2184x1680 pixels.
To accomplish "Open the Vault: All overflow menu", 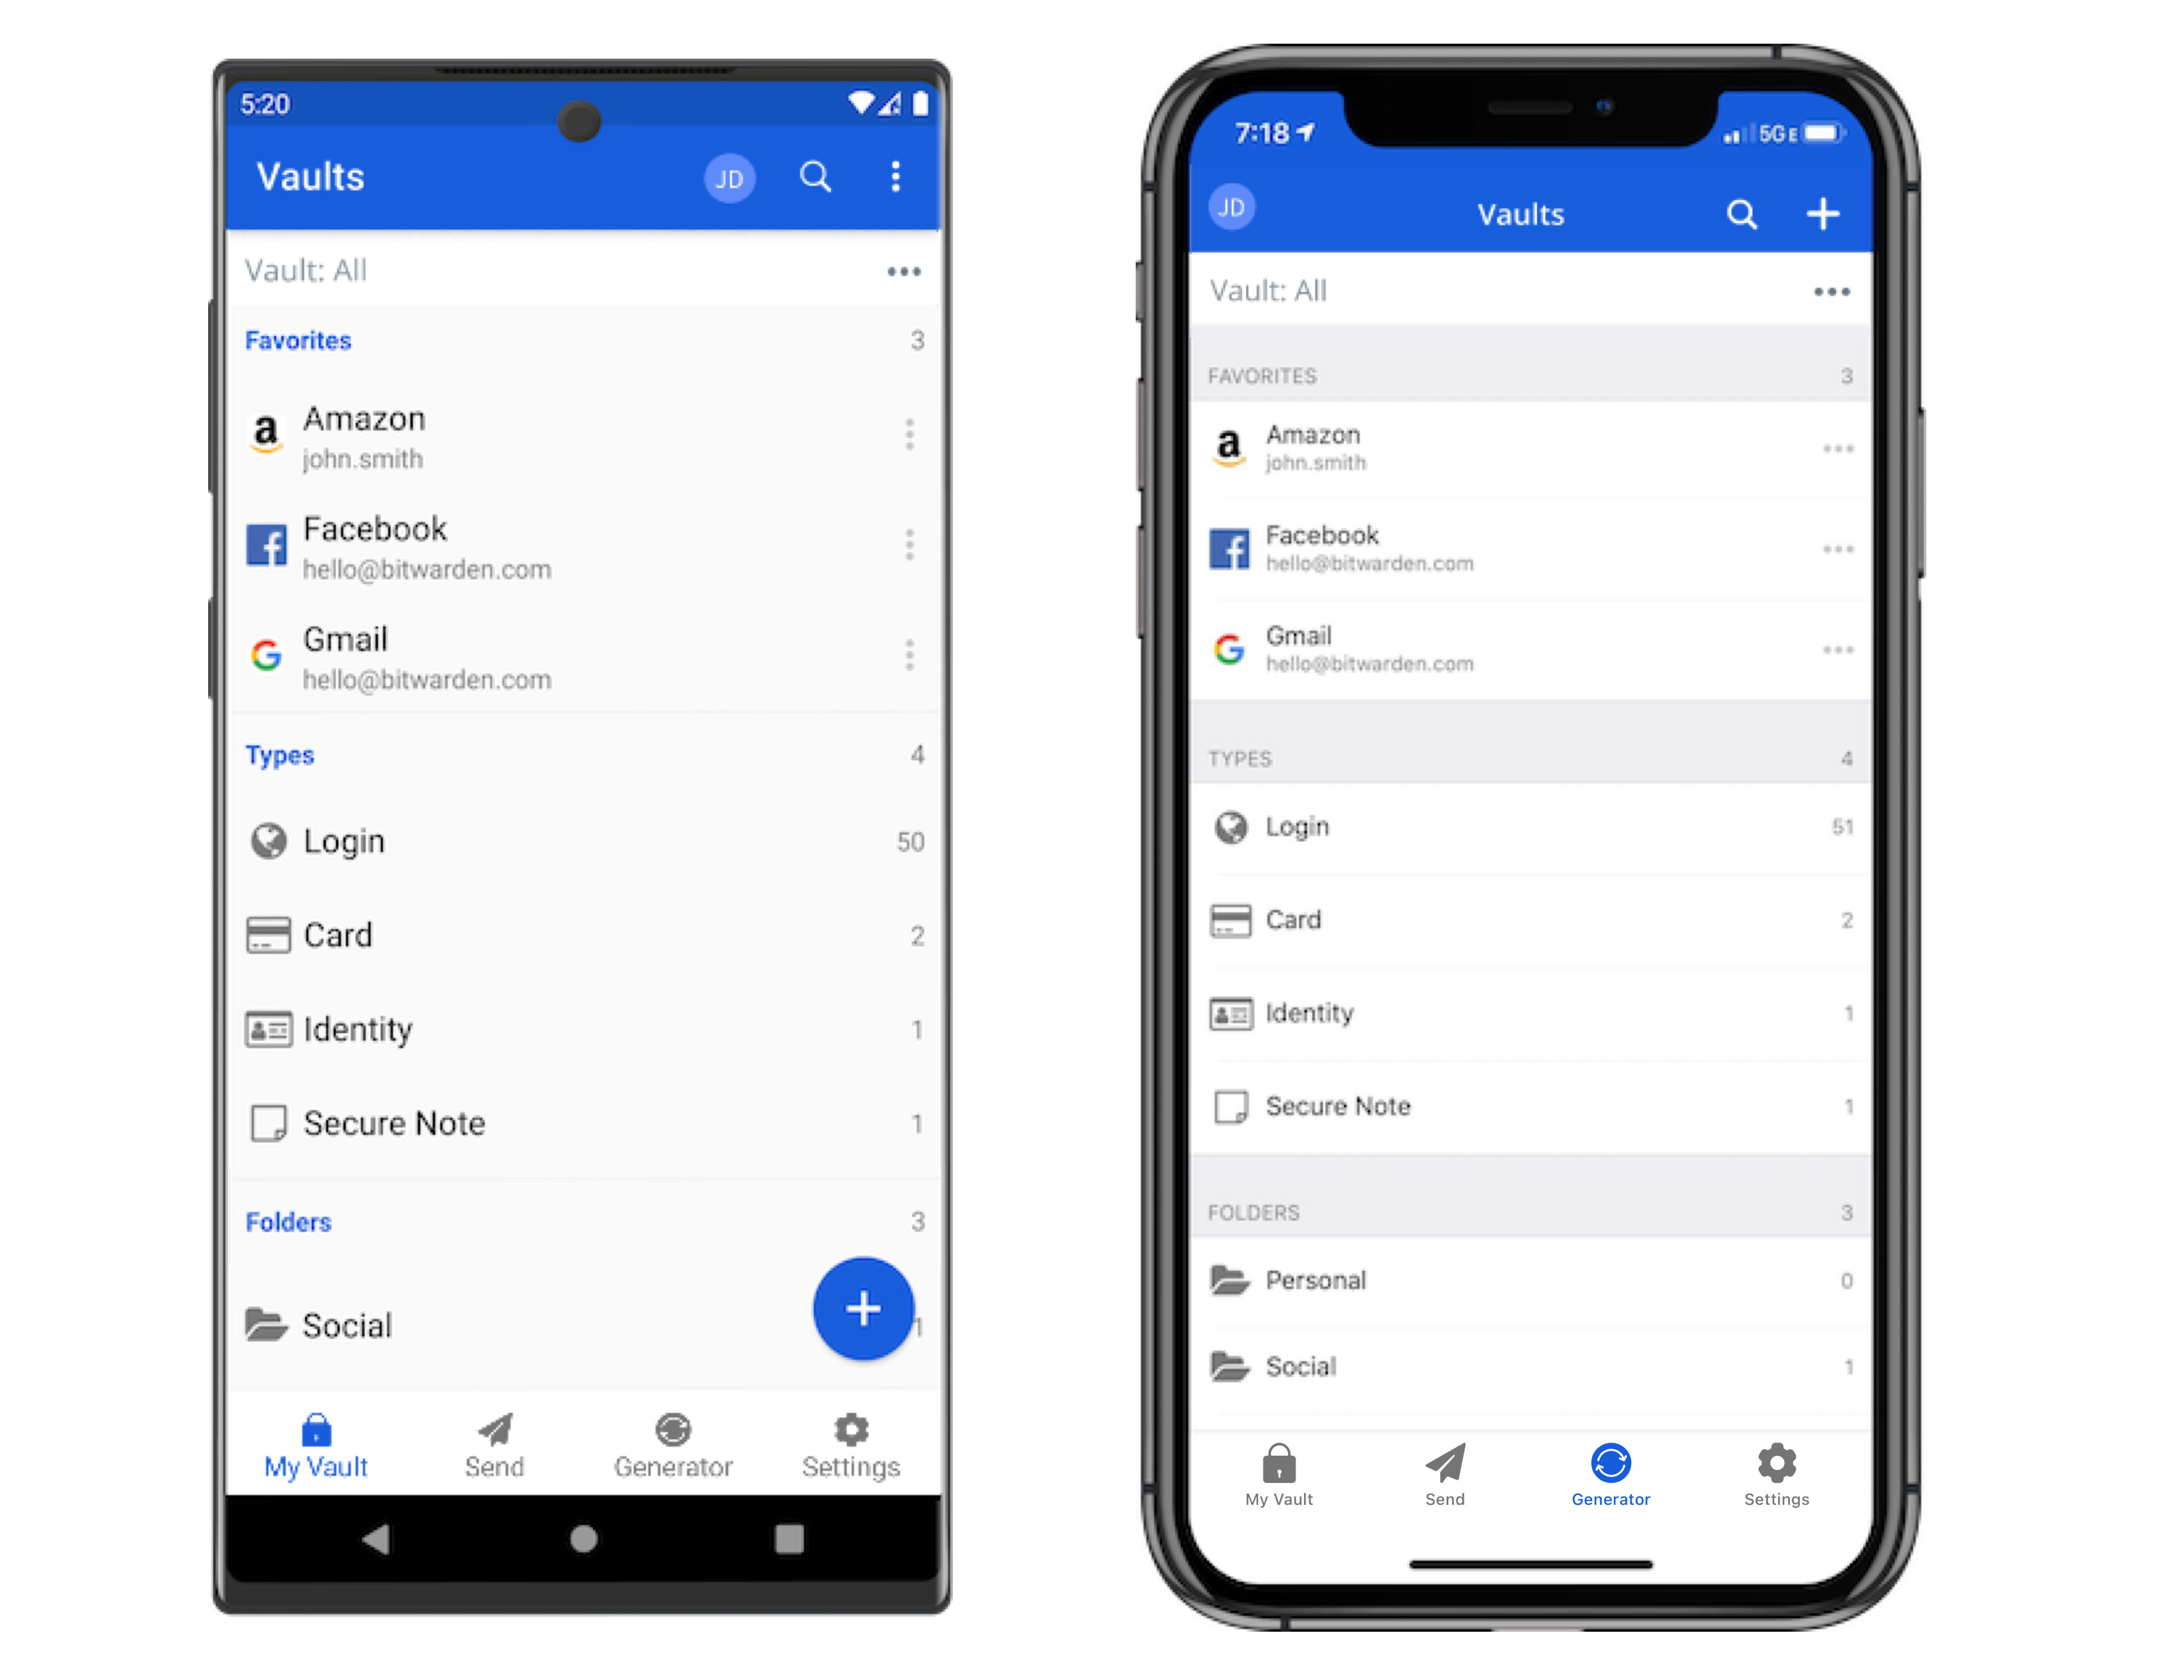I will tap(900, 277).
